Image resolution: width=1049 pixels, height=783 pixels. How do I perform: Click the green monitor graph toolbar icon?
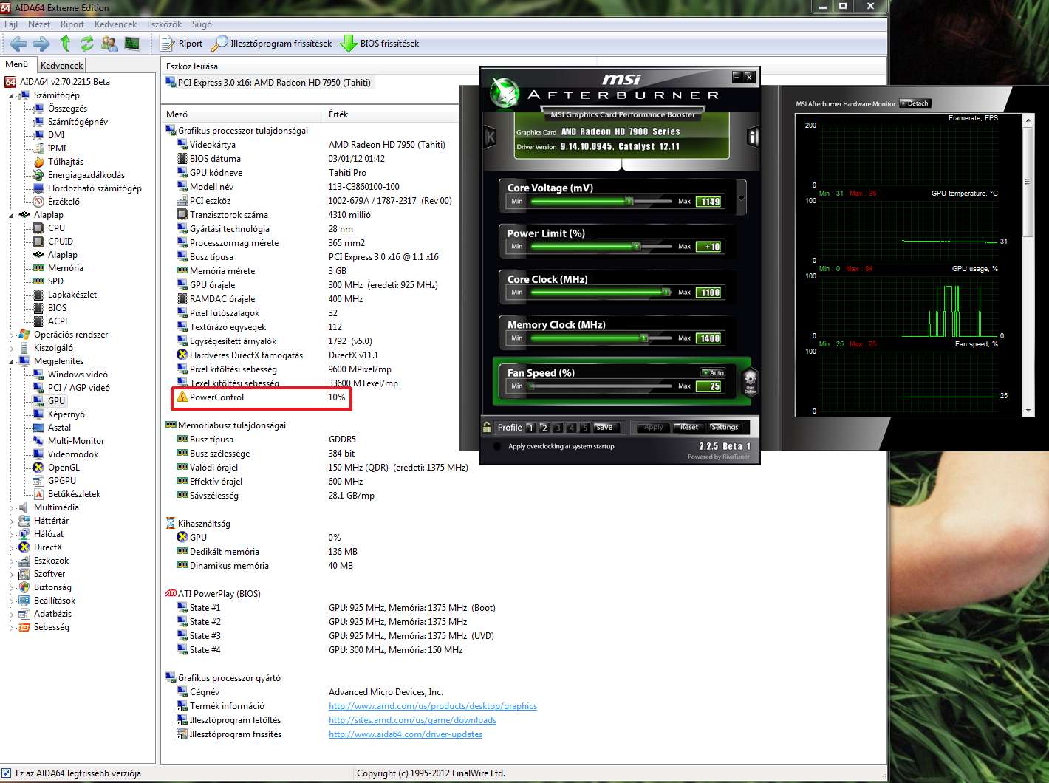point(132,44)
